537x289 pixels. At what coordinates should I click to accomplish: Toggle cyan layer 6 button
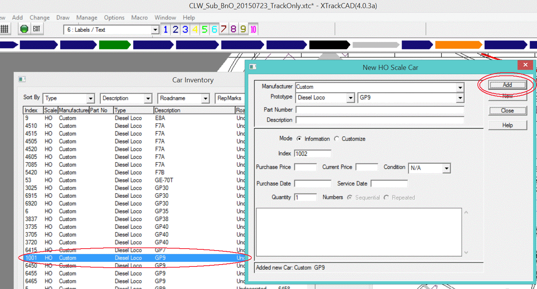[x=214, y=30]
